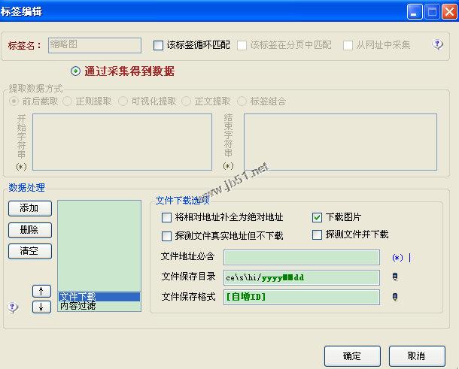This screenshot has width=459, height=369.
Task: Insert the (*) wildcard under 开始字符串
Action: click(x=21, y=167)
